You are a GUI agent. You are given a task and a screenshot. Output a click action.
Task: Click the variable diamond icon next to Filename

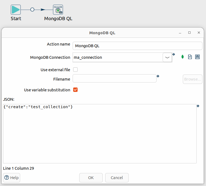pyautogui.click(x=158, y=76)
